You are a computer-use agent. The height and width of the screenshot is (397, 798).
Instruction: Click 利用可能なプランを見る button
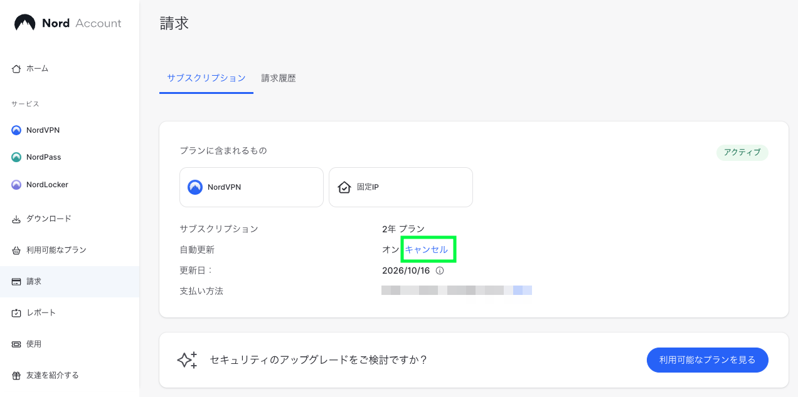click(x=708, y=360)
